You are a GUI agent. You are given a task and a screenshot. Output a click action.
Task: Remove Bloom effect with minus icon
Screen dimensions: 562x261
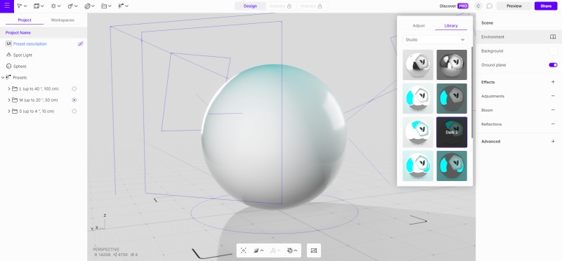[553, 110]
